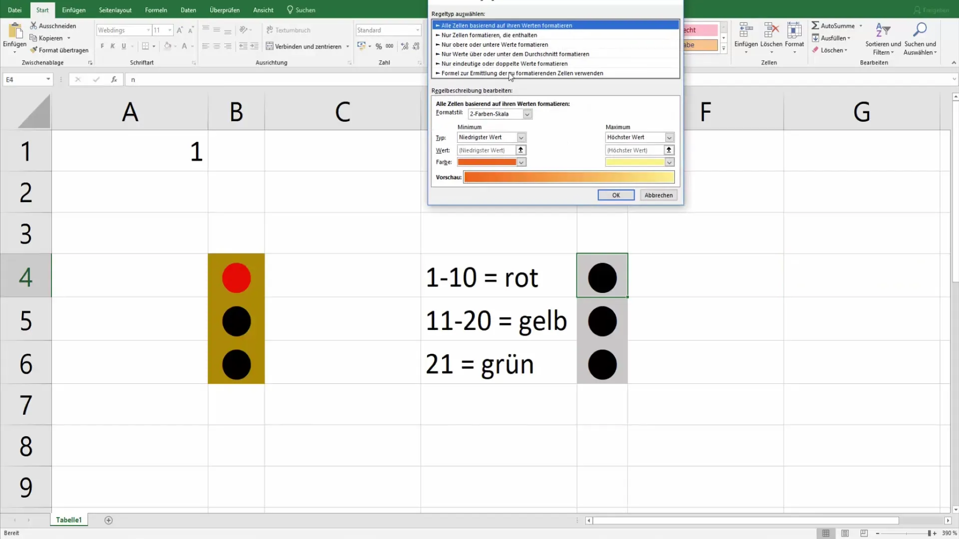
Task: Click the increase indent icon
Action: (254, 46)
